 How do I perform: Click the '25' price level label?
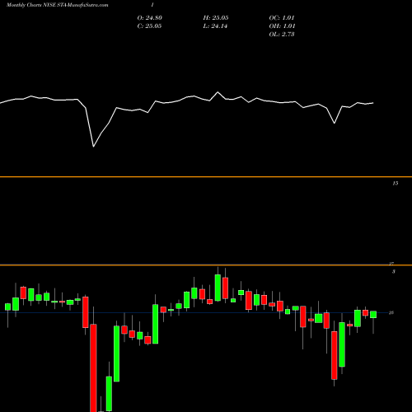click(391, 312)
